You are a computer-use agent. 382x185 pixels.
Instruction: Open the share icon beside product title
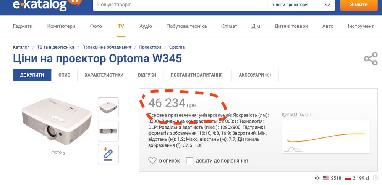click(x=371, y=59)
